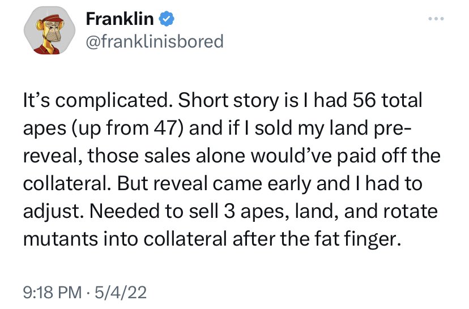Open the @franklinisbored handle link
469x309 pixels.
(155, 41)
